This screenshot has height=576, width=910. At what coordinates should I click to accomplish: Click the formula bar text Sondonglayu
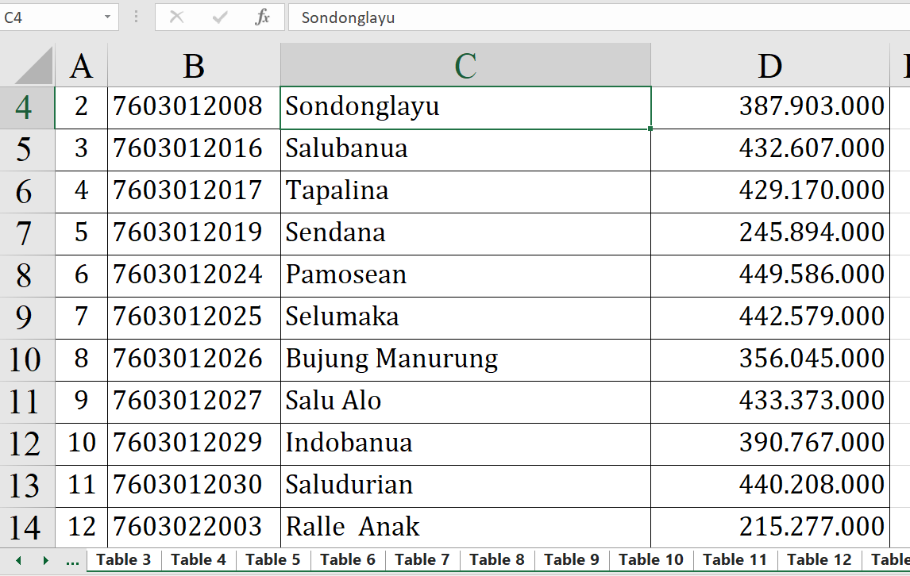[x=348, y=17]
